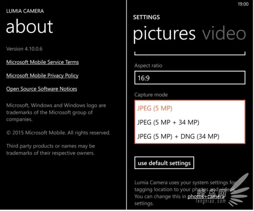
Task: Click the partially visible box above Aspect ratio
Action: (x=190, y=53)
